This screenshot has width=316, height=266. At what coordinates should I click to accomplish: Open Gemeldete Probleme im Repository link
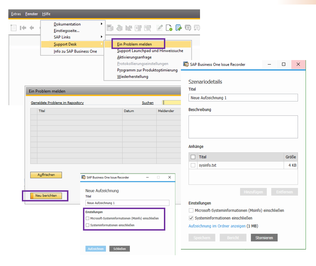pos(57,102)
